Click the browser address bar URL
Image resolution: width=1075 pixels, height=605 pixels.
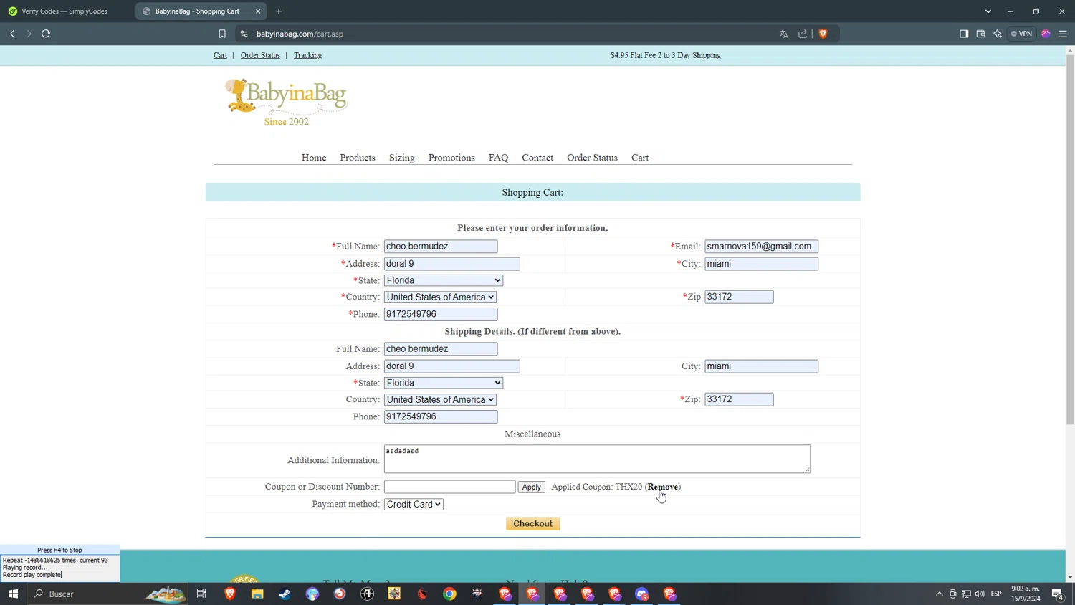[x=300, y=34]
